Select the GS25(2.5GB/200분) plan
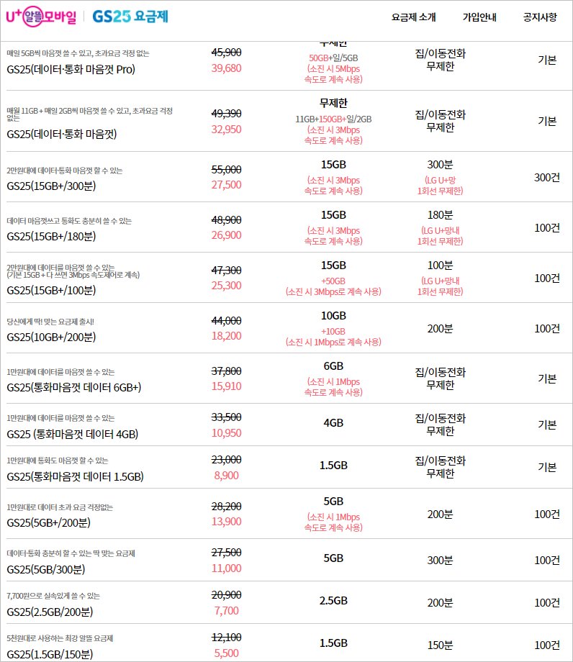Screen dimensions: 573x662 click(x=50, y=612)
